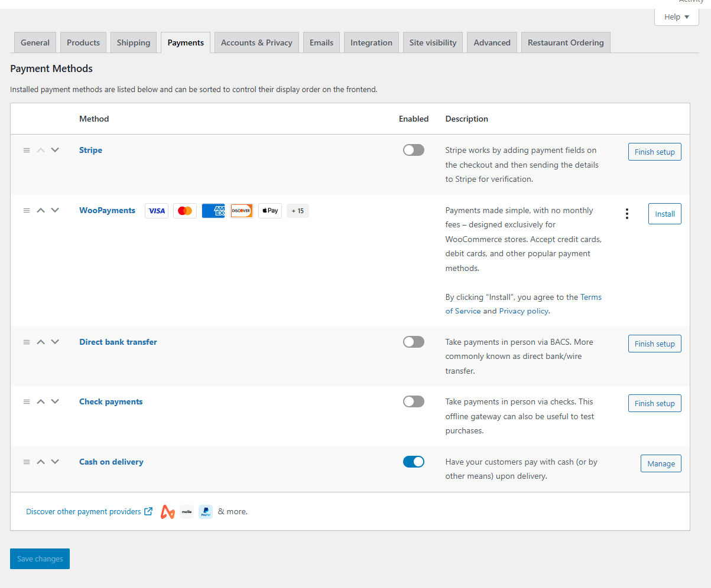
Task: Turn on Direct bank transfer toggle
Action: click(413, 342)
